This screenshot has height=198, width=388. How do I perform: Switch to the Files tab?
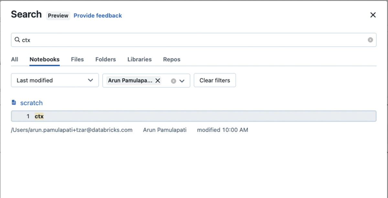pyautogui.click(x=77, y=59)
